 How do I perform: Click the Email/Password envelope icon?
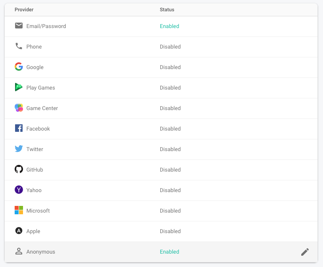click(18, 26)
